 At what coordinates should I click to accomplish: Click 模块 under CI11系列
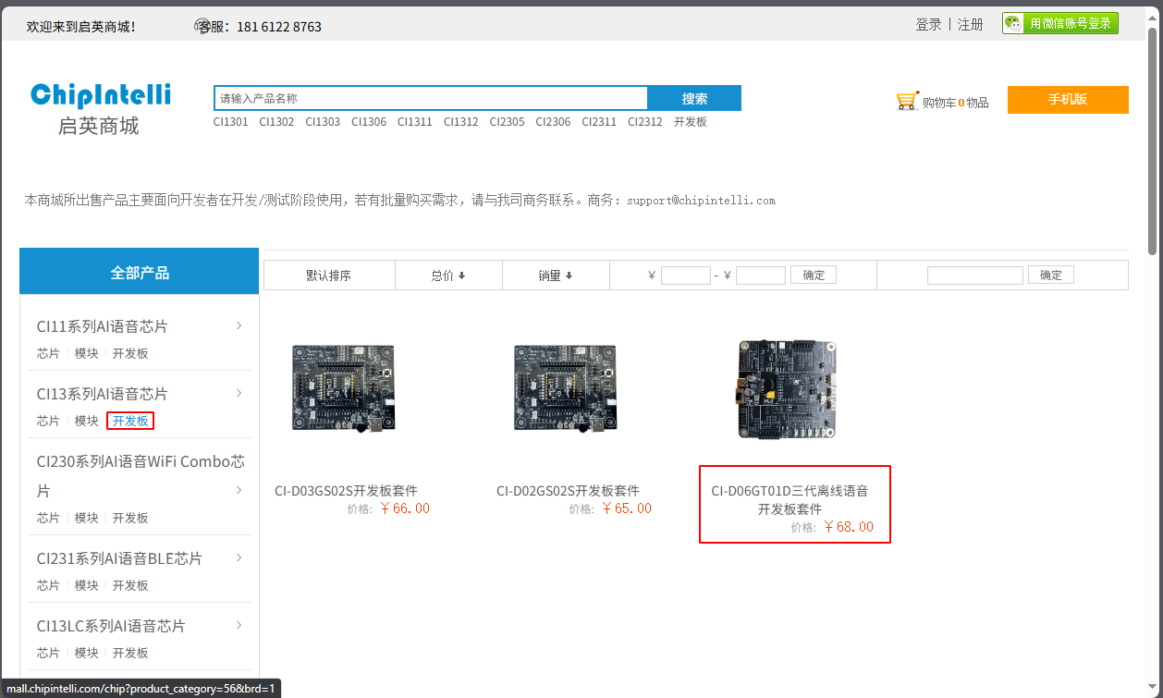pos(86,353)
